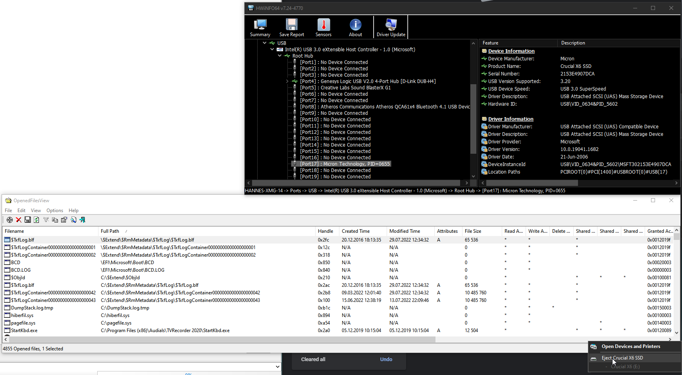The width and height of the screenshot is (682, 375).
Task: Click the Serial Number value 2153E4907DCA
Action: coord(577,74)
